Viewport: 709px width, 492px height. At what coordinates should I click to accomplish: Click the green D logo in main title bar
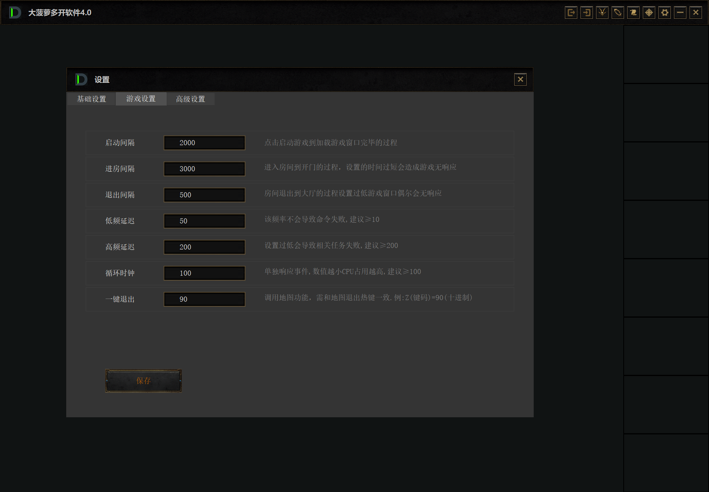(15, 12)
